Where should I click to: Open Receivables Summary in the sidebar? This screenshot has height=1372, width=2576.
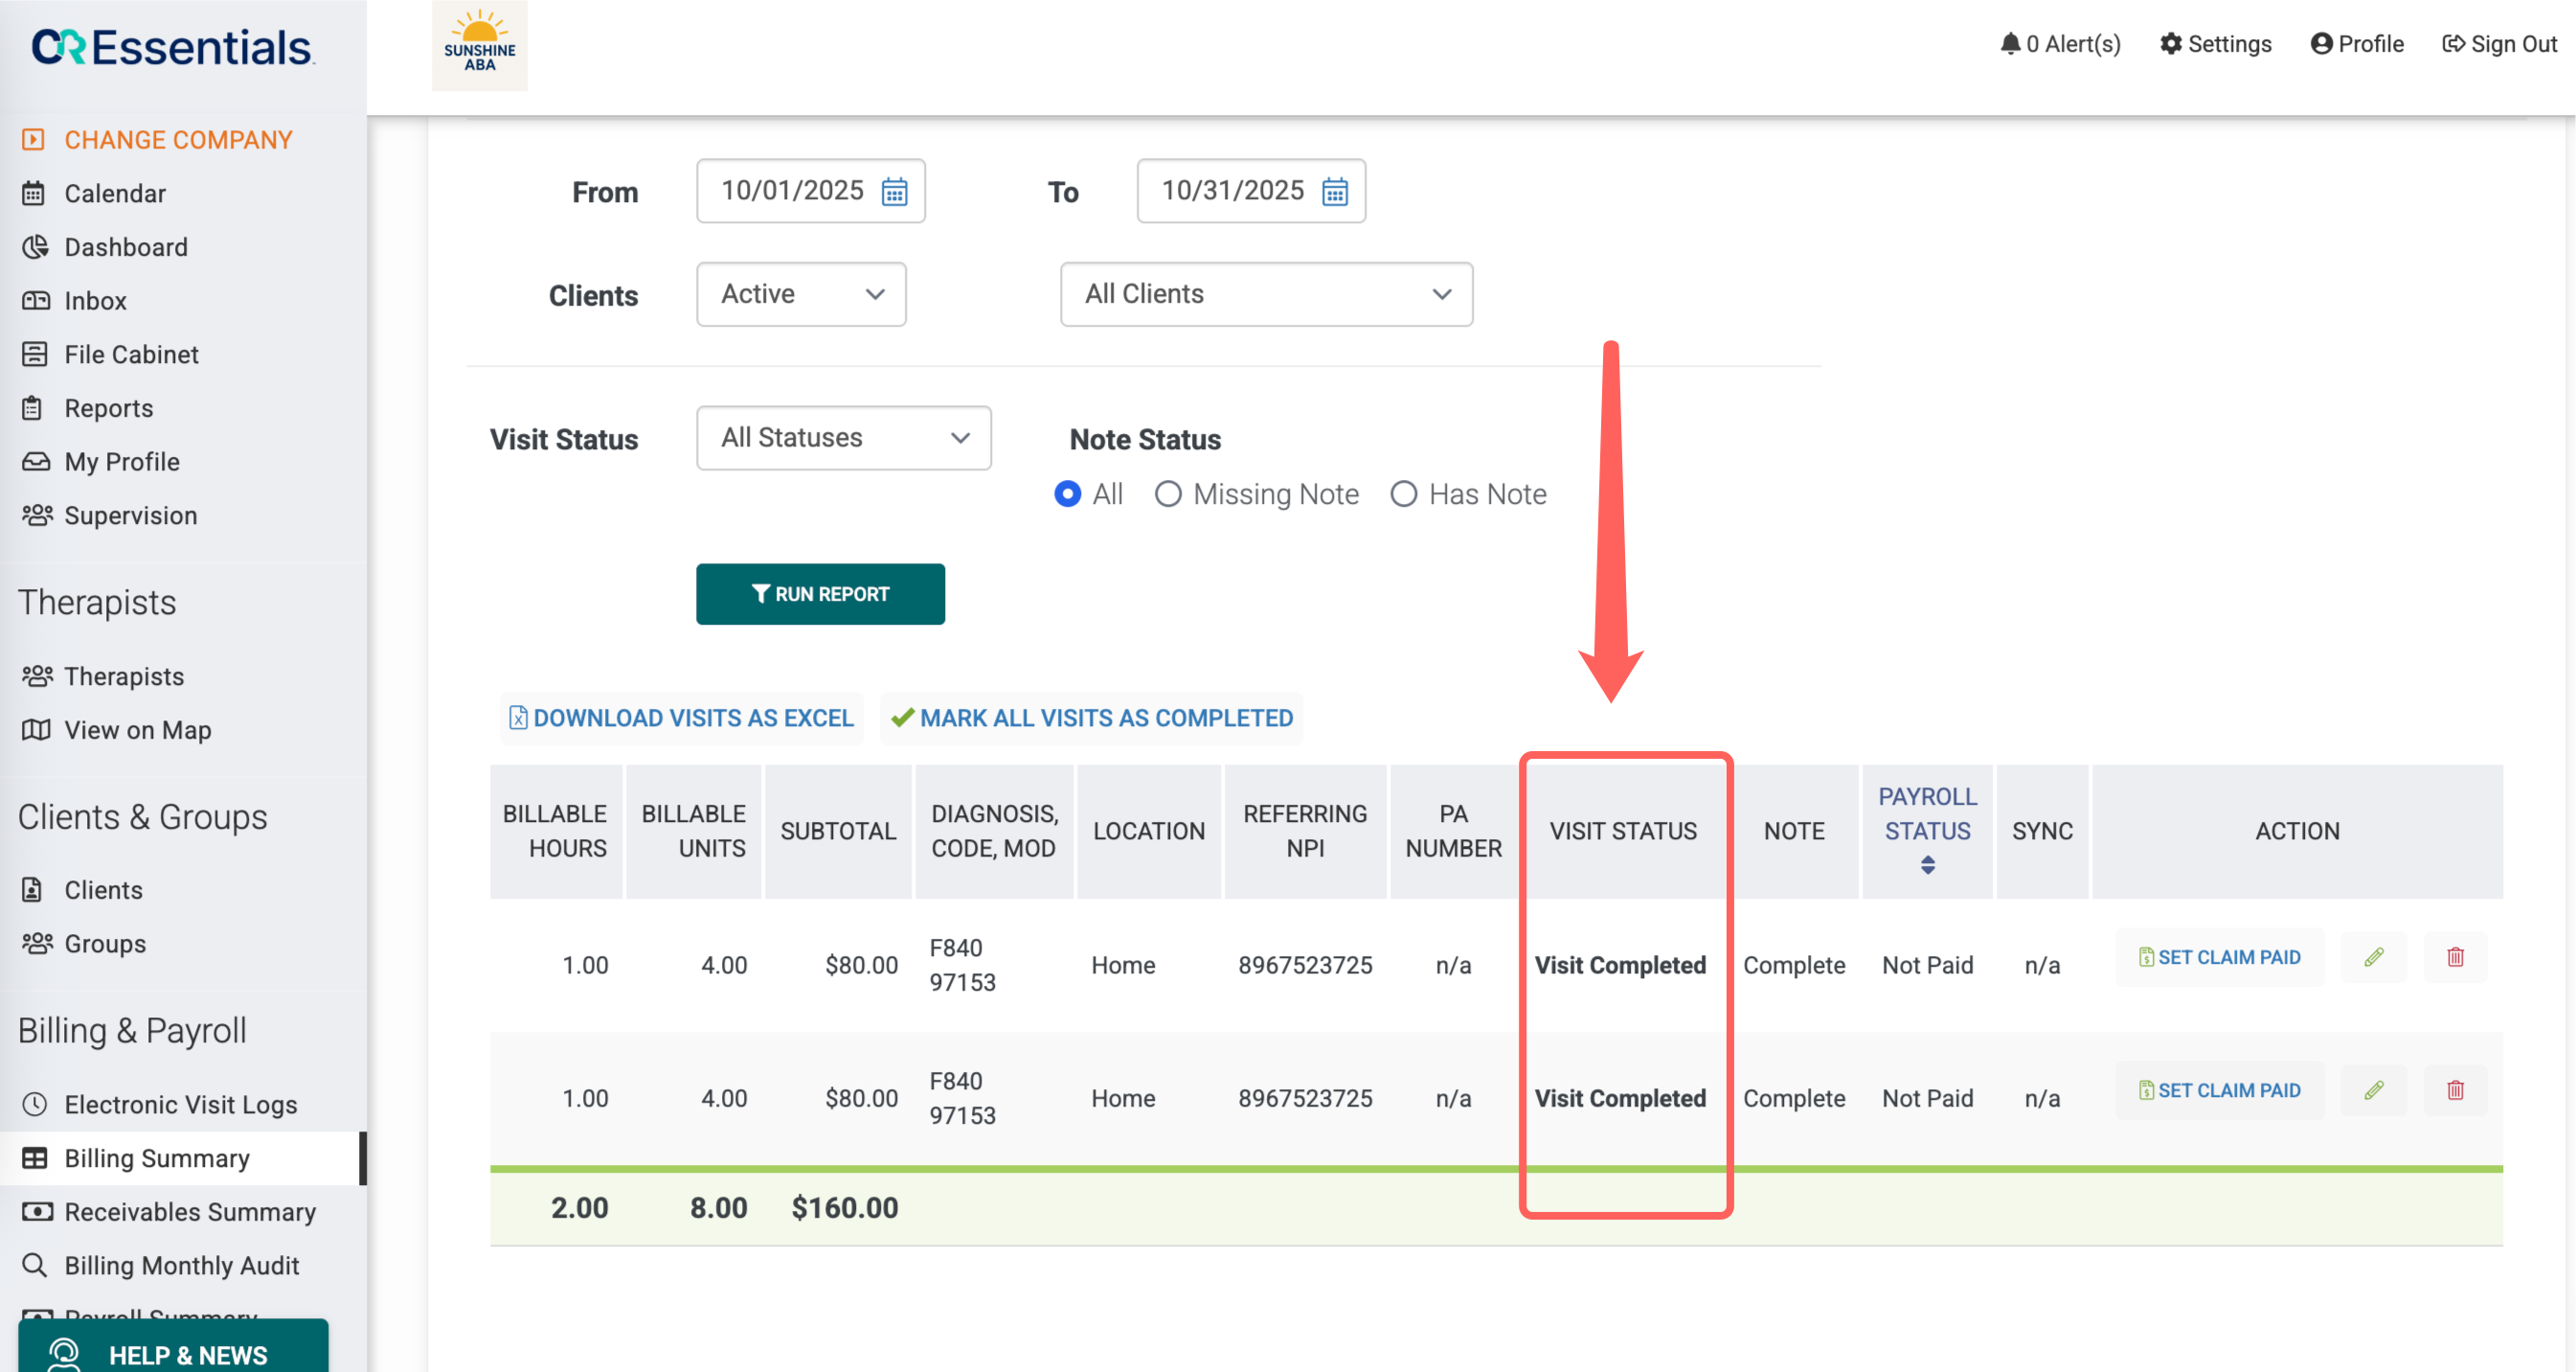pos(189,1212)
